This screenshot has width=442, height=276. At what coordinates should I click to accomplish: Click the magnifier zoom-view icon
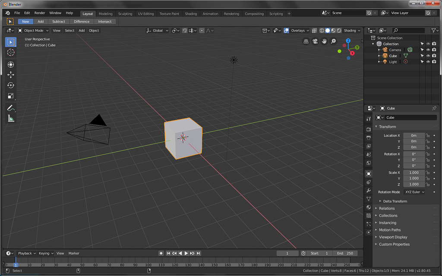[x=334, y=41]
